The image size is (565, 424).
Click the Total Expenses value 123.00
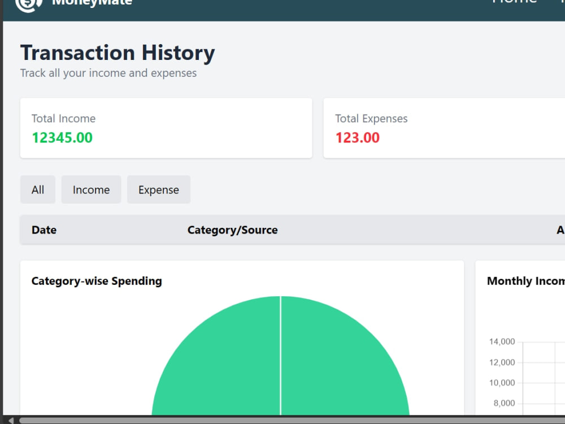358,138
